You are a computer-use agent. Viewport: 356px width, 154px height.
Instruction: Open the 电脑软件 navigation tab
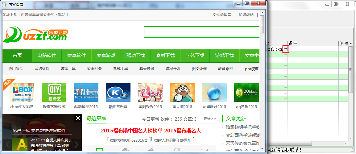click(x=47, y=56)
